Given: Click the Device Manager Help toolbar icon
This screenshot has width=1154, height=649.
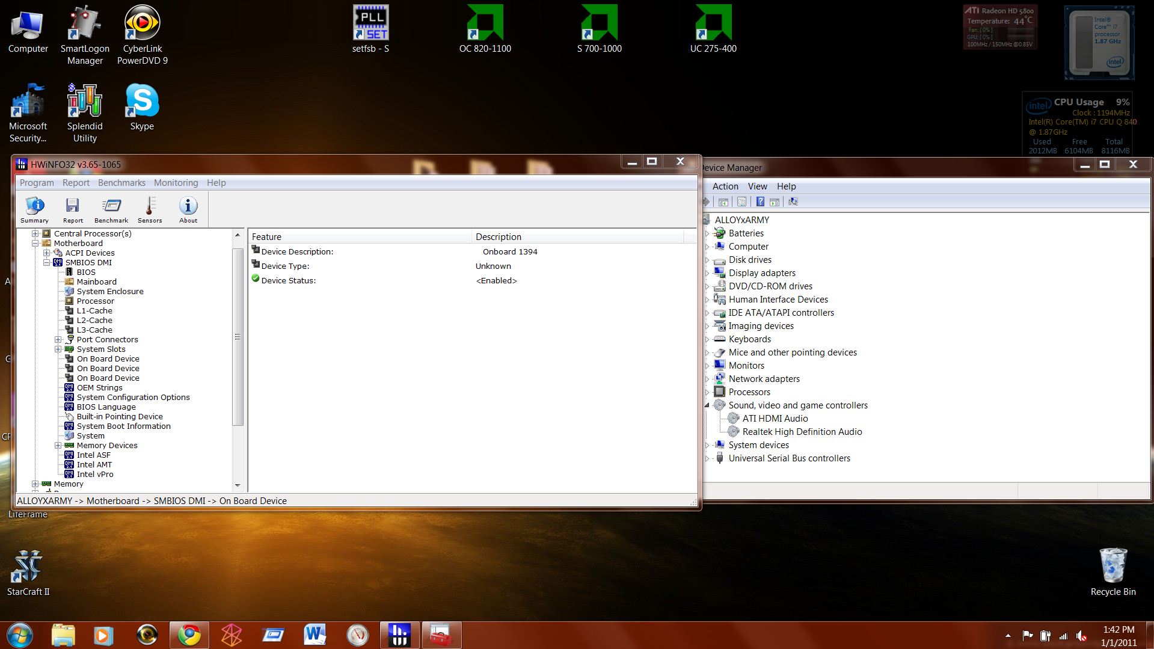Looking at the screenshot, I should 760,201.
